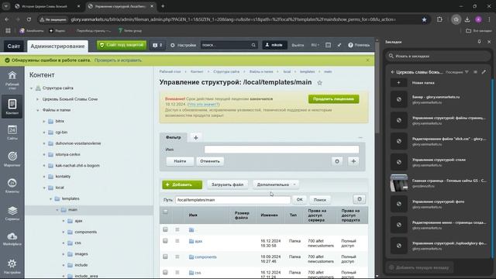Viewport: 496px width, 279px height.
Task: Open the Сервисы sidebar section
Action: coord(12,212)
